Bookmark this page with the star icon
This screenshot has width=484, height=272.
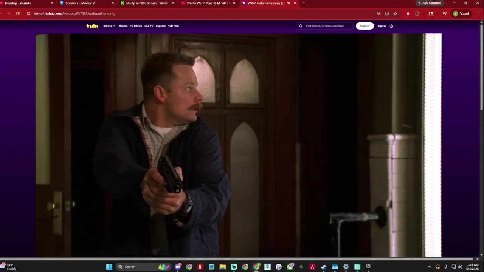(x=395, y=14)
